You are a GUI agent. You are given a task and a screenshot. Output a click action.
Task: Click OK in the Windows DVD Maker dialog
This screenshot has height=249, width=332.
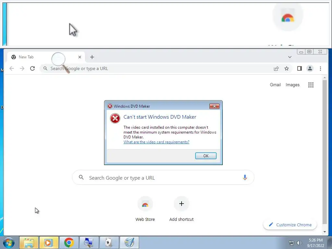point(206,156)
